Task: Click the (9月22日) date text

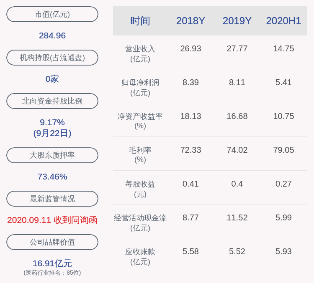Action: click(x=52, y=133)
